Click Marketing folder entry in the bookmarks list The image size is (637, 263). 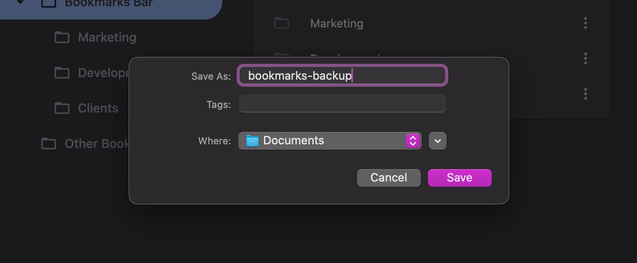pos(337,23)
